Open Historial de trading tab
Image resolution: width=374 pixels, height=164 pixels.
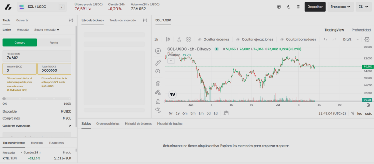click(x=170, y=123)
